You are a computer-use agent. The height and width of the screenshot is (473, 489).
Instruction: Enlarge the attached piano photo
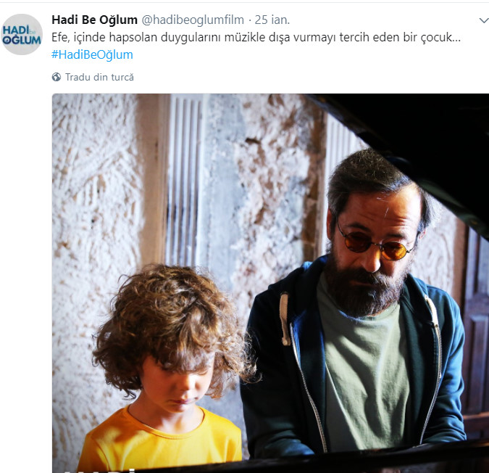point(270,283)
